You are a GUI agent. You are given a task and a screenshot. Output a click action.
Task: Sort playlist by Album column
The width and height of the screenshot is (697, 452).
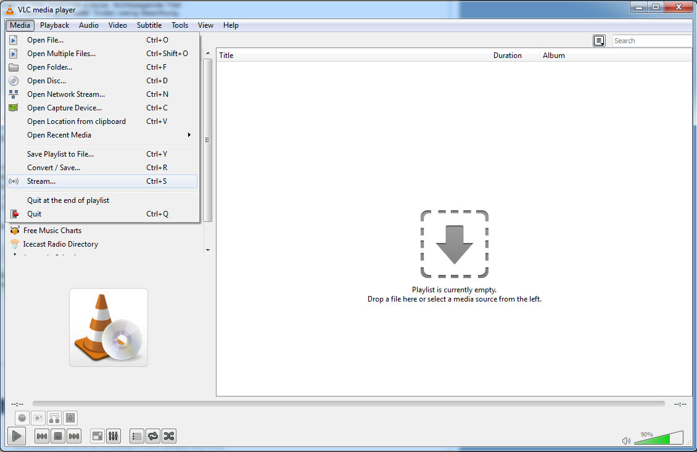pos(616,55)
